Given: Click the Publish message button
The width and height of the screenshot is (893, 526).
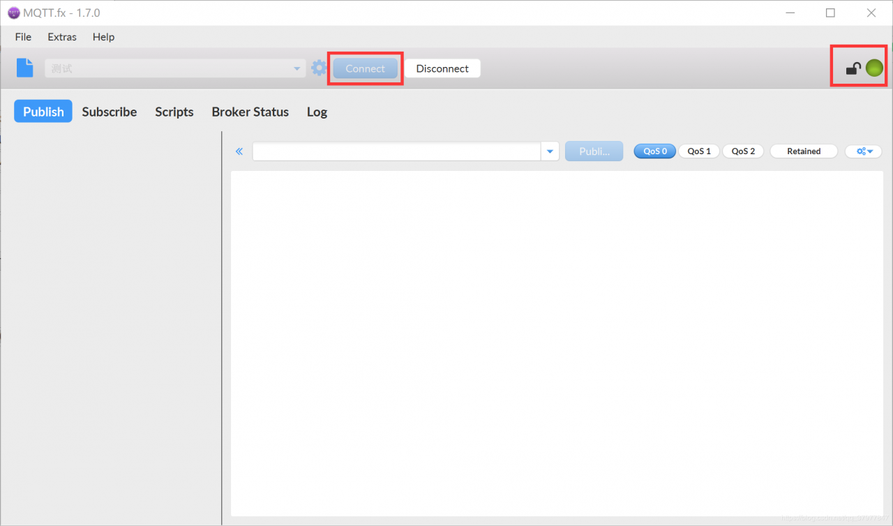Looking at the screenshot, I should tap(594, 151).
